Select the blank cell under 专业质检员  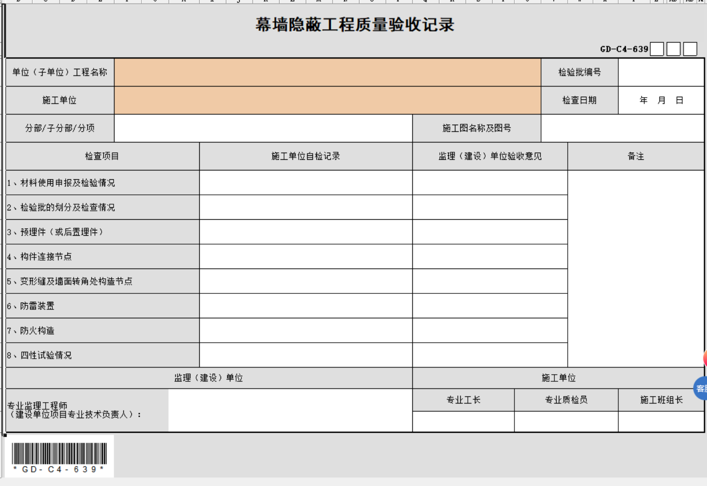[566, 422]
